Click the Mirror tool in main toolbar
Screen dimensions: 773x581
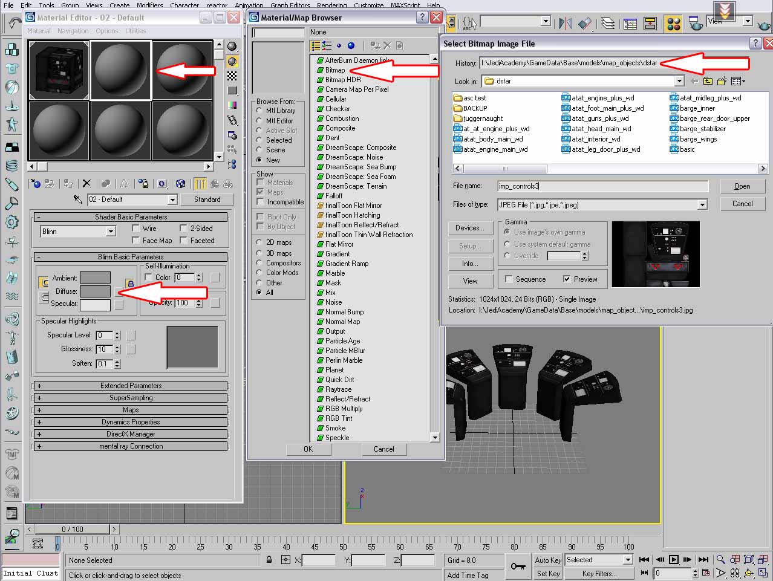(x=566, y=24)
